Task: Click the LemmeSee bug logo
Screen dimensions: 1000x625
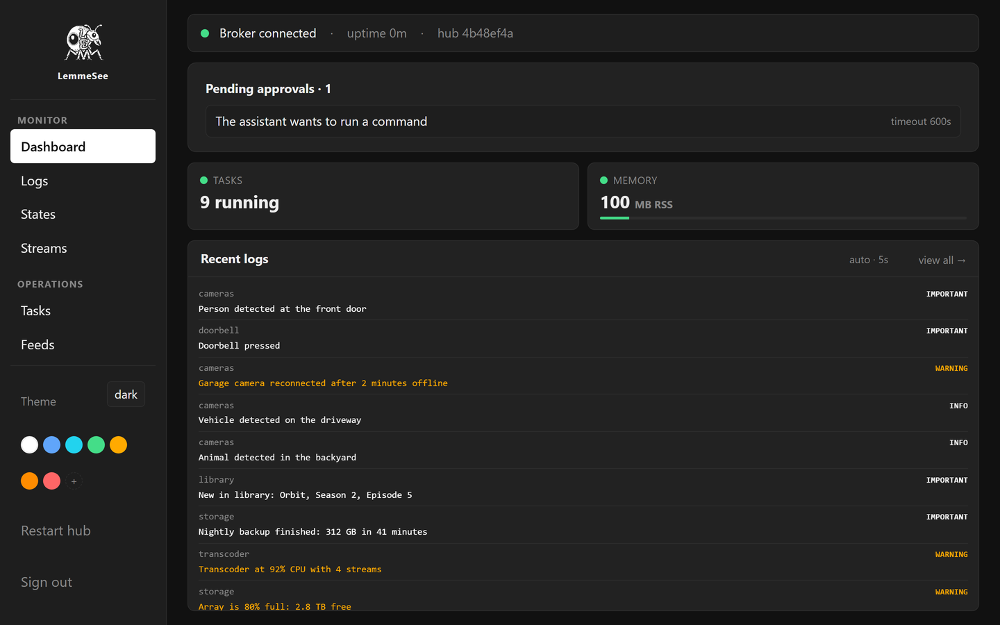Action: click(x=83, y=42)
